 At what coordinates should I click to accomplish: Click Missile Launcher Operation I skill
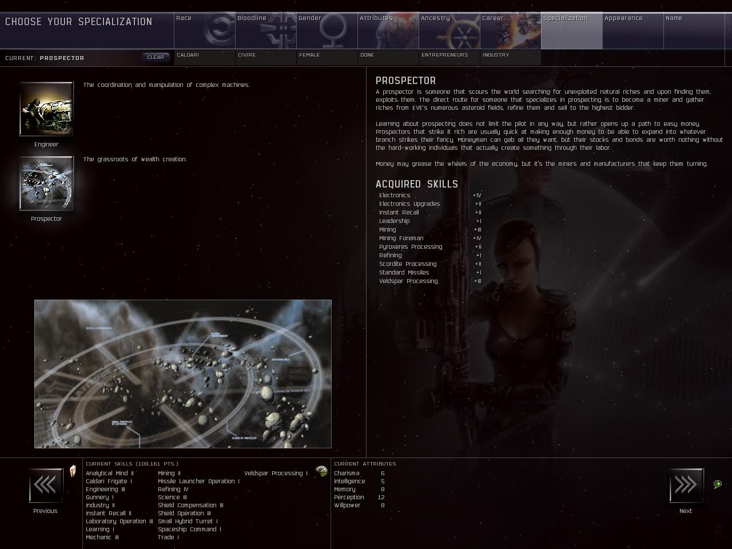(199, 482)
